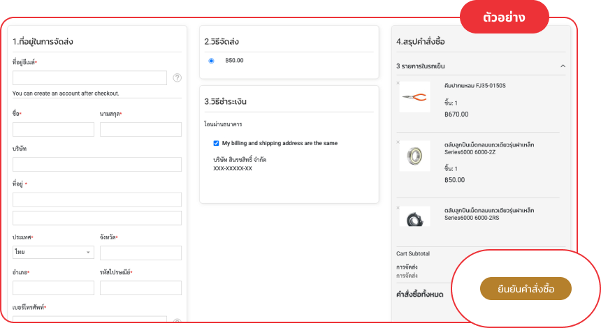Click the จังหวัด province input field

140,253
